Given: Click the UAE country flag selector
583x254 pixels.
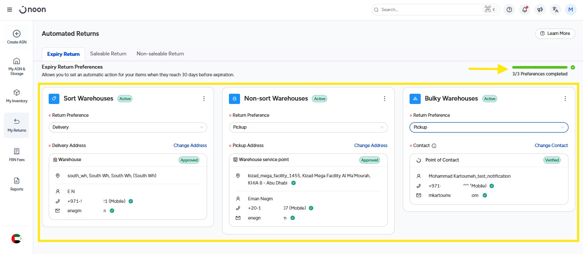Looking at the screenshot, I should 16,239.
